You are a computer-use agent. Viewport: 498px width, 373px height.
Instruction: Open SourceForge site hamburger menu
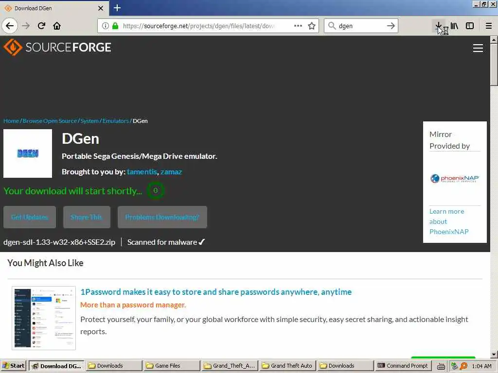click(478, 48)
